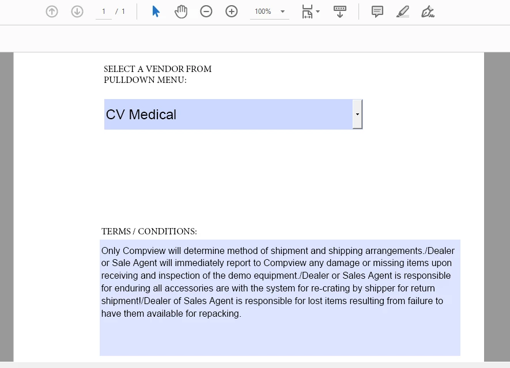Zoom out with the minus icon
510x368 pixels.
point(206,12)
